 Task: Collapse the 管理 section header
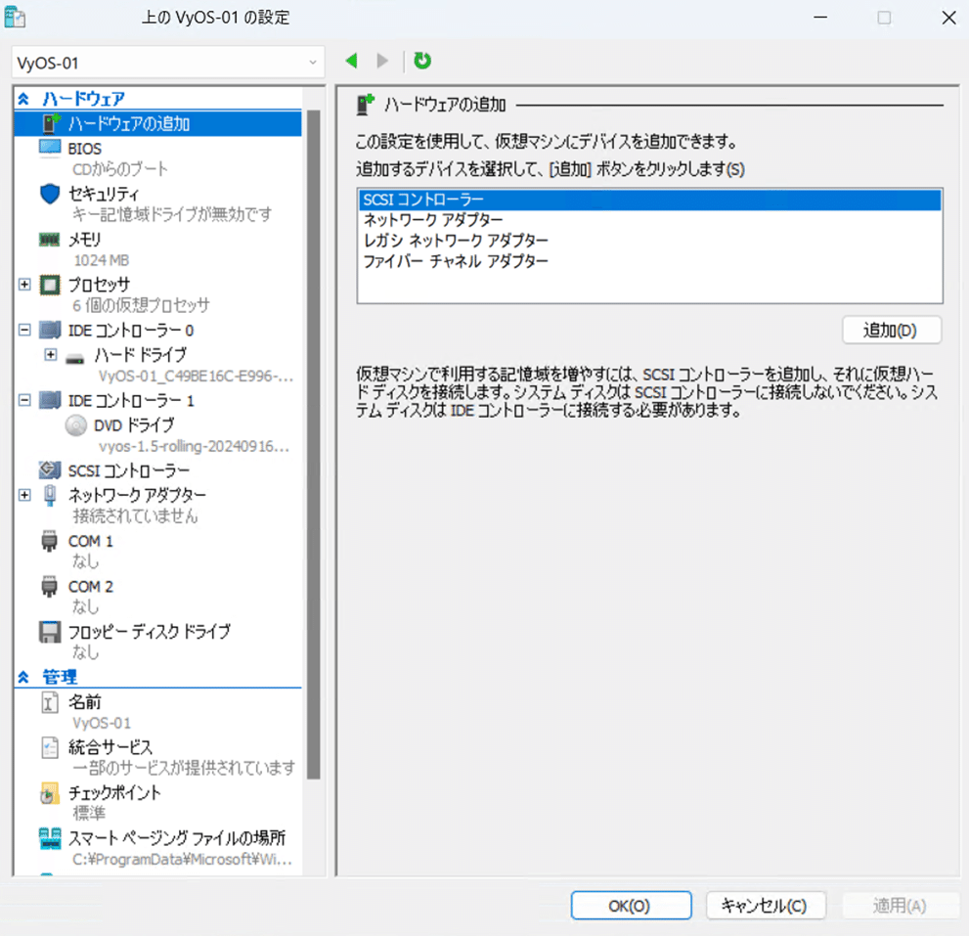point(23,677)
